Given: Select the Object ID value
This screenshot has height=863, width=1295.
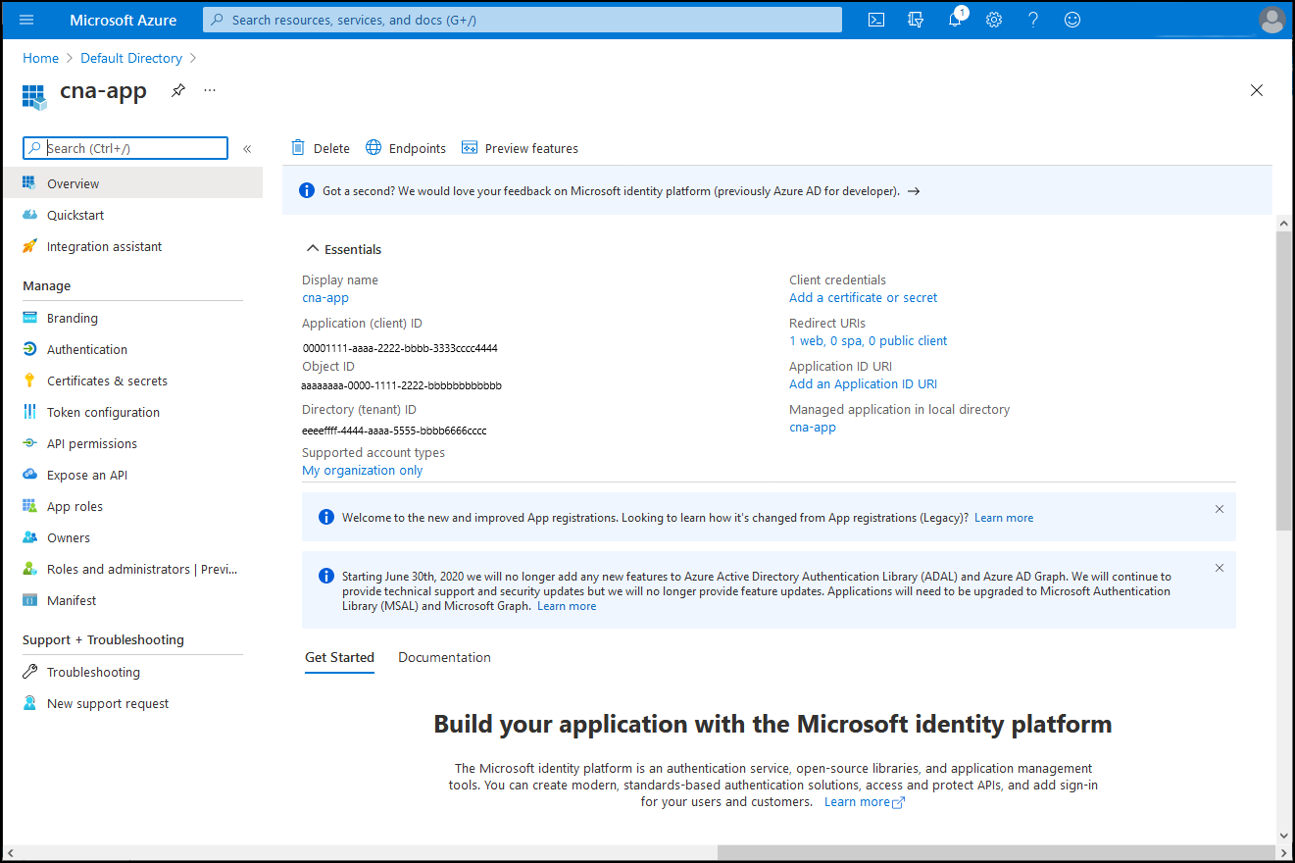Looking at the screenshot, I should 402,385.
